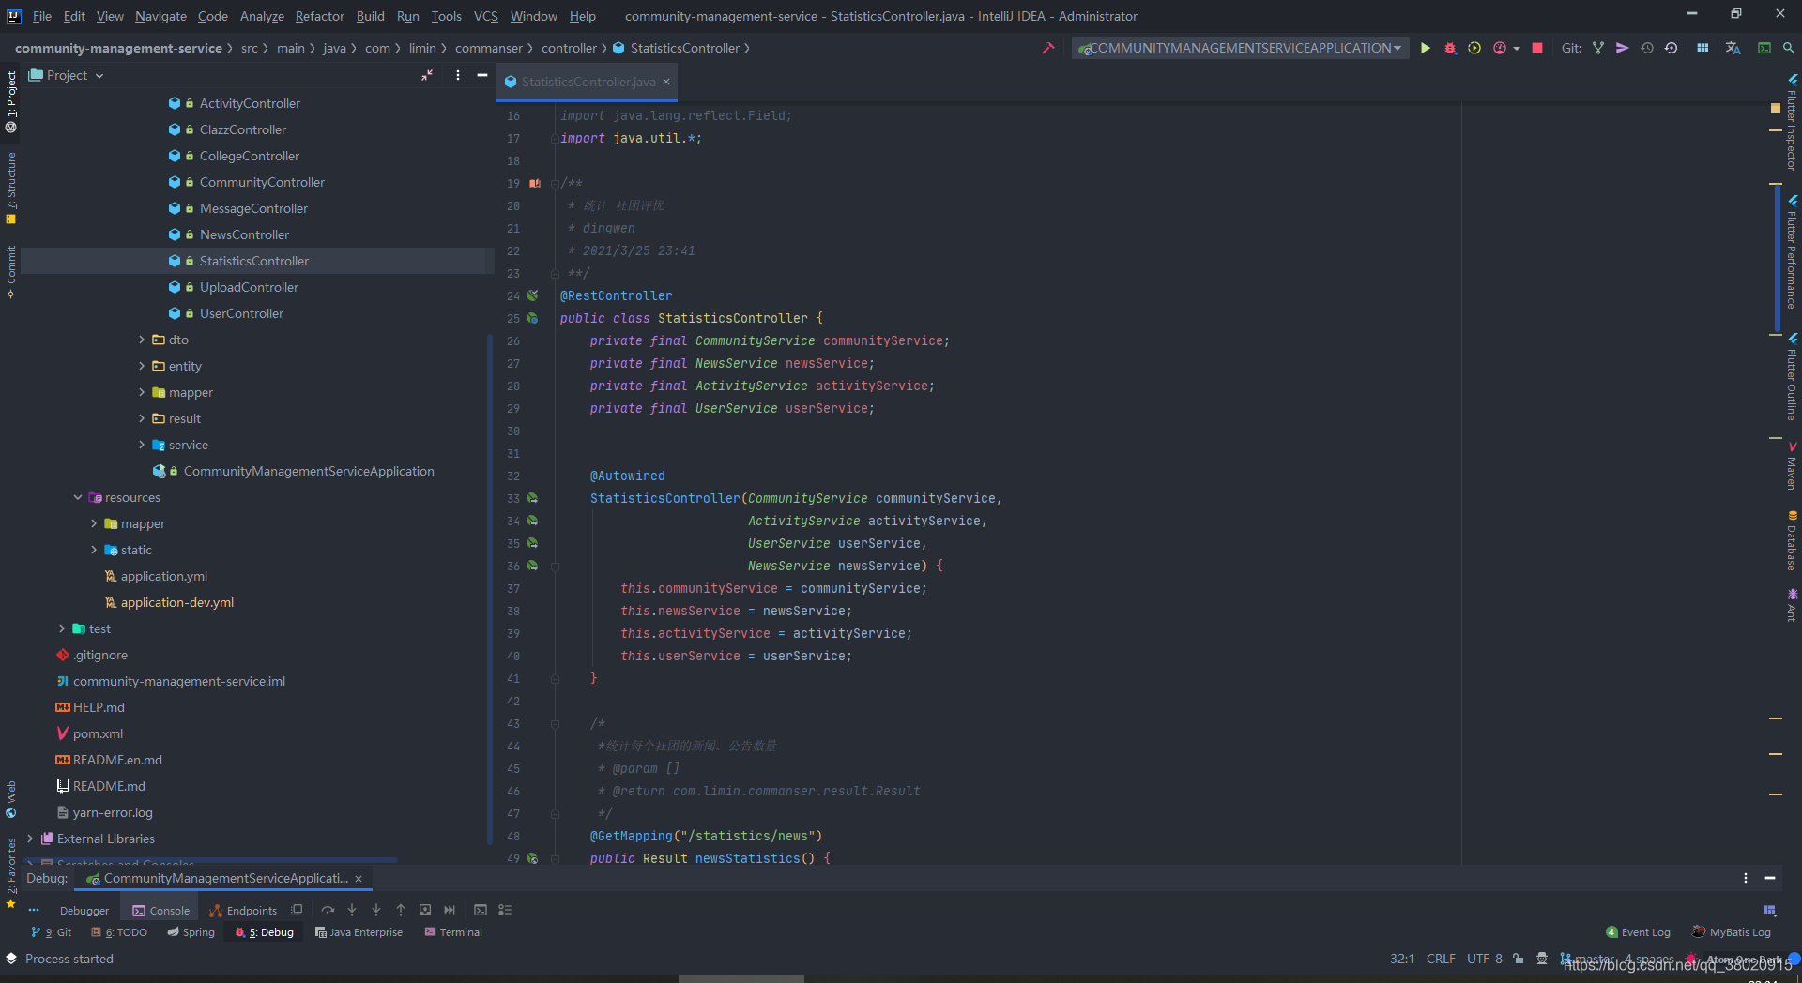Viewport: 1802px width, 983px height.
Task: Open the translate plugin icon in toolbar
Action: (1733, 48)
